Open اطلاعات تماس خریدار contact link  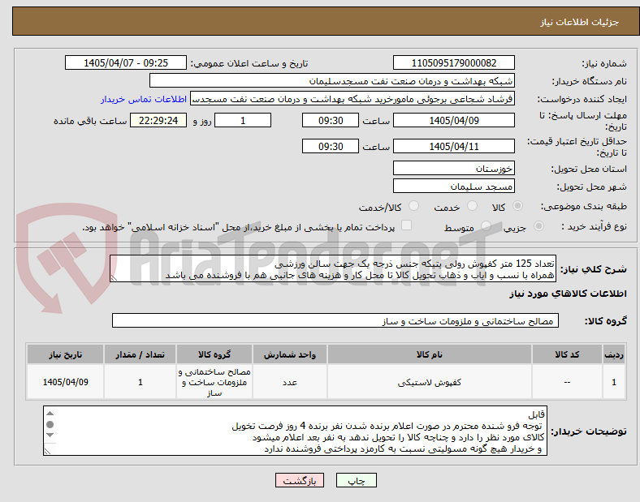pyautogui.click(x=144, y=99)
